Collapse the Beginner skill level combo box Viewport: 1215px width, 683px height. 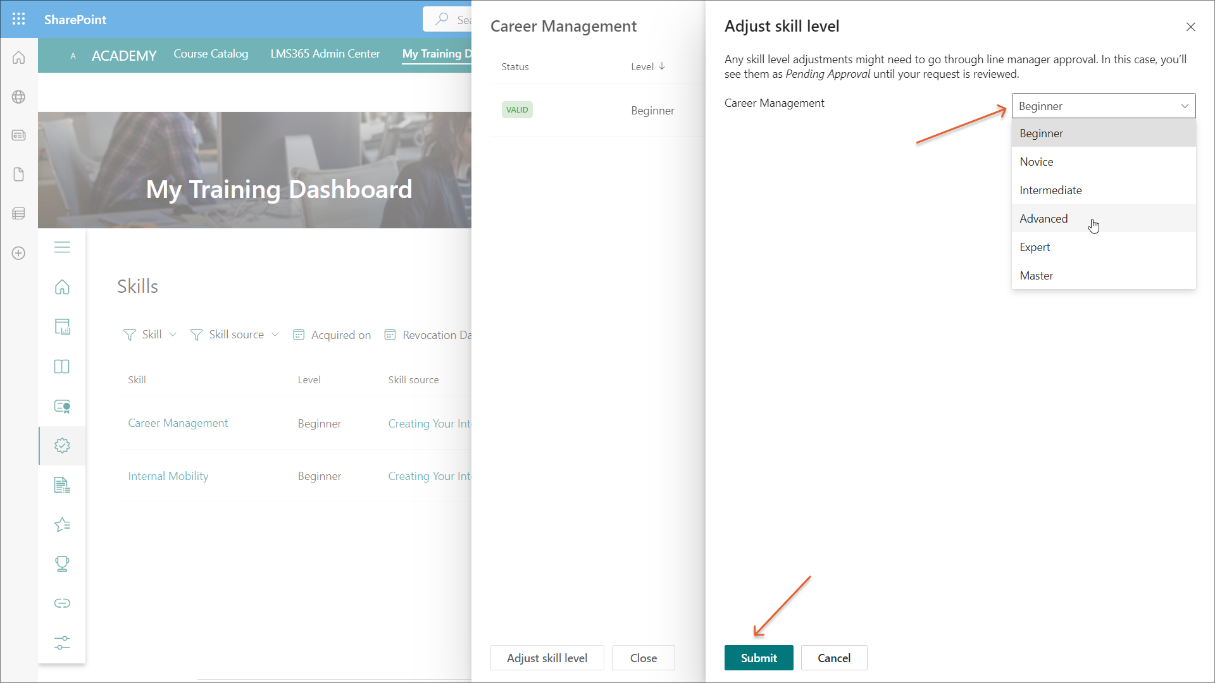coord(1103,106)
